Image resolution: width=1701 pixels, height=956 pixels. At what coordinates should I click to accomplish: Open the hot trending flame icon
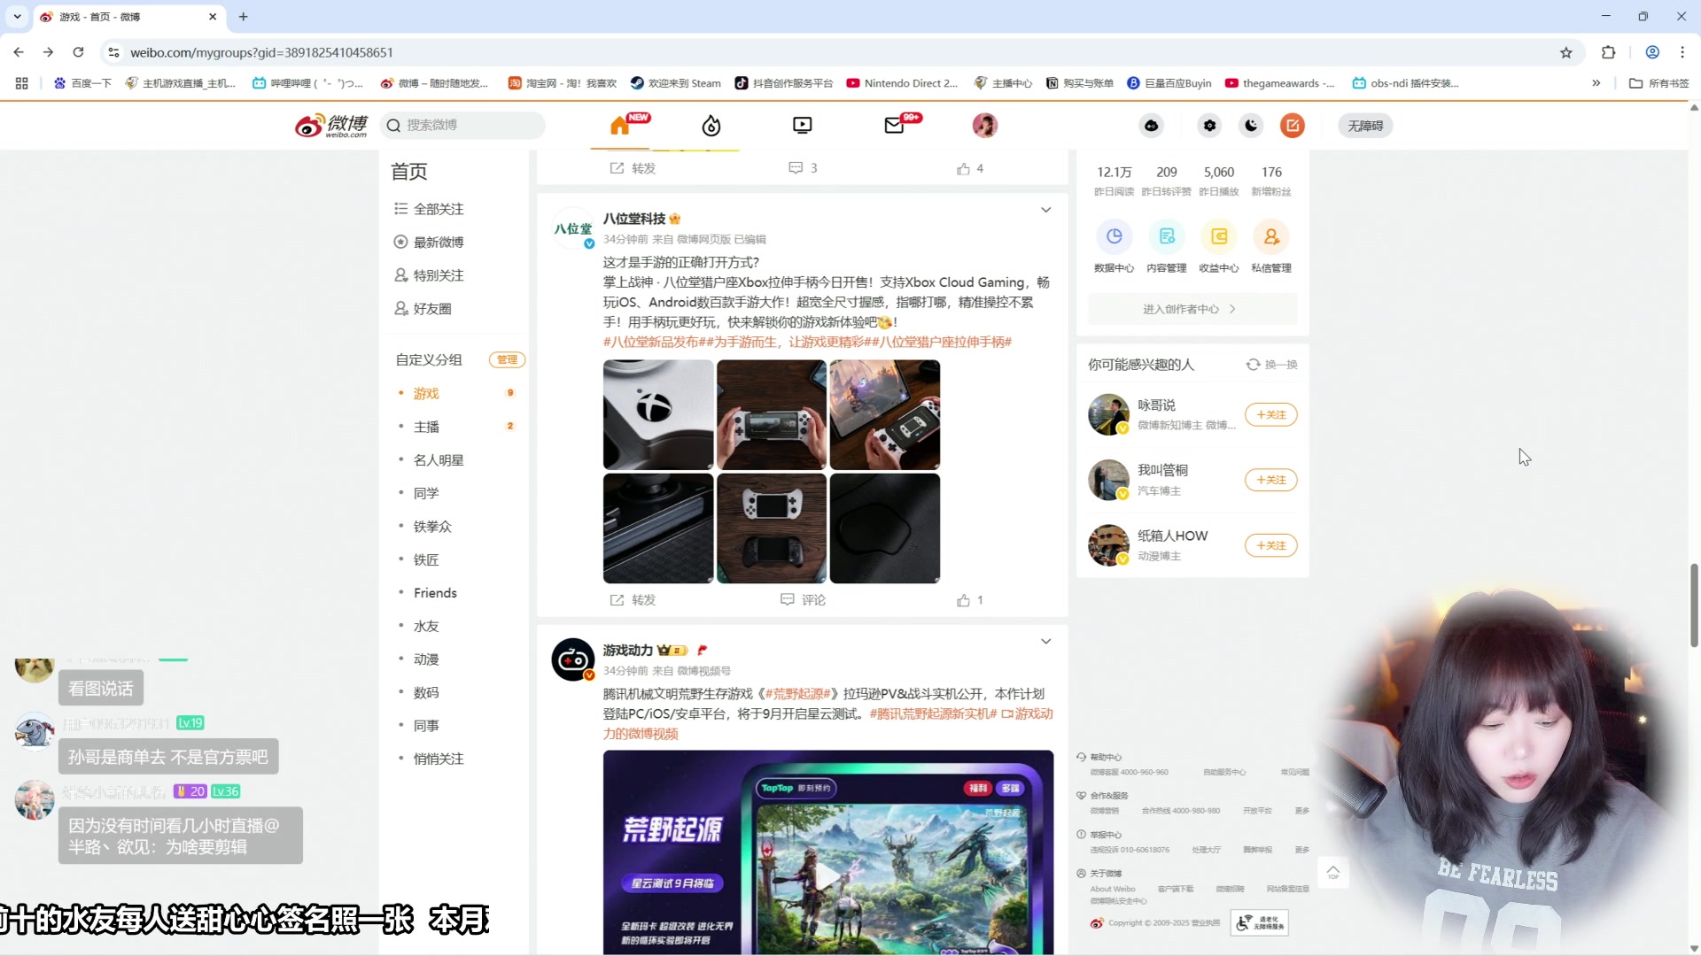tap(711, 126)
